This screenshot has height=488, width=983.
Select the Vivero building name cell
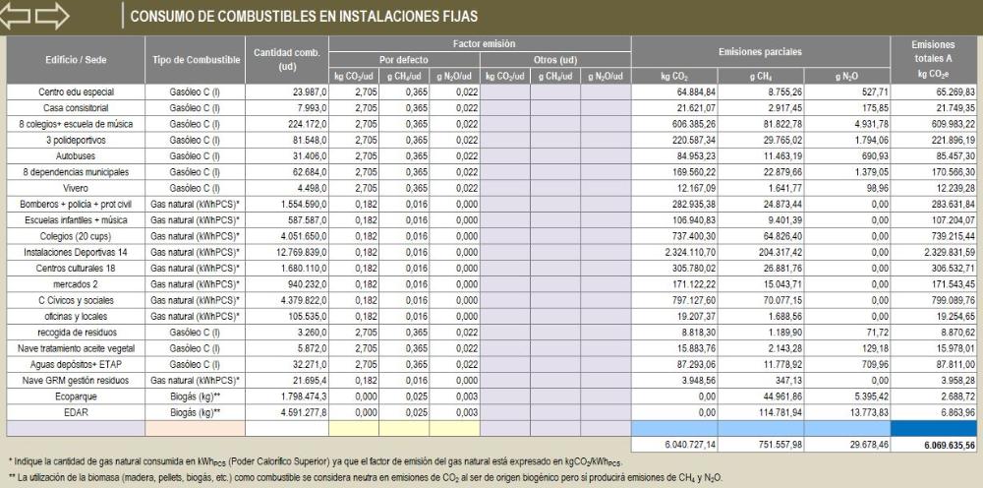click(x=75, y=189)
